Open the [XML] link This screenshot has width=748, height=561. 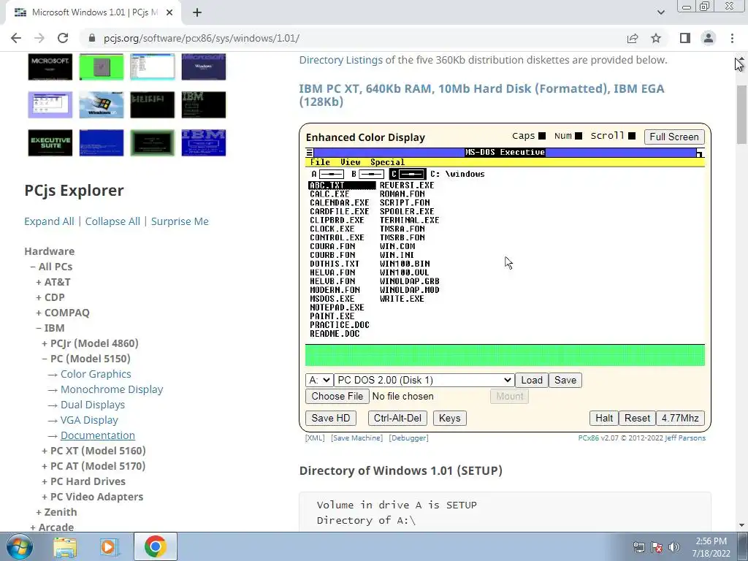[315, 438]
